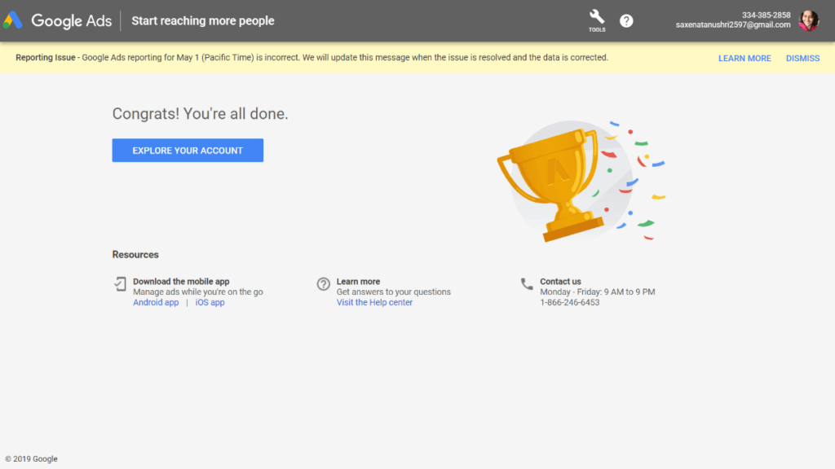This screenshot has width=835, height=469.
Task: Click the Google Ads wordmark text
Action: (x=72, y=20)
